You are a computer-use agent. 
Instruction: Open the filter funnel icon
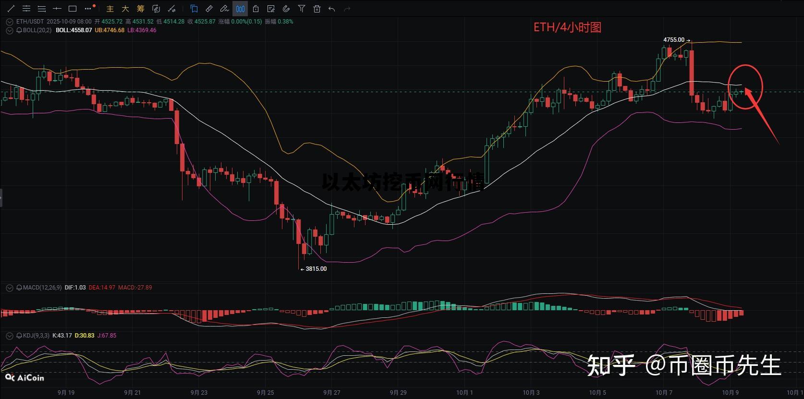(301, 9)
